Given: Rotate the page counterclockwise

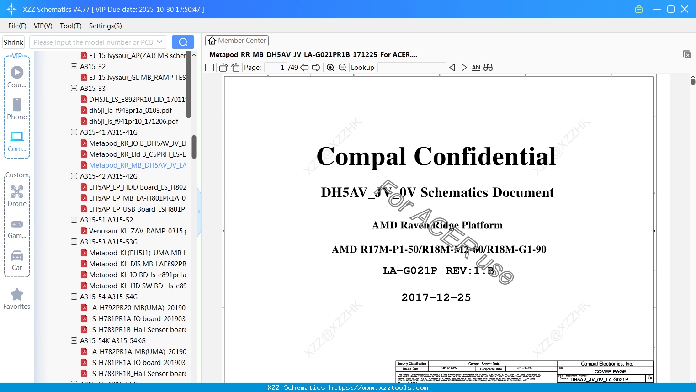Looking at the screenshot, I should pyautogui.click(x=223, y=68).
